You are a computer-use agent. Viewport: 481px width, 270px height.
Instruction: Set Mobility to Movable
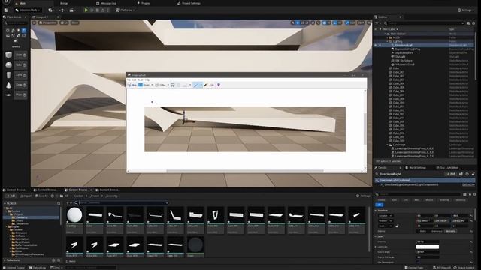[451, 231]
